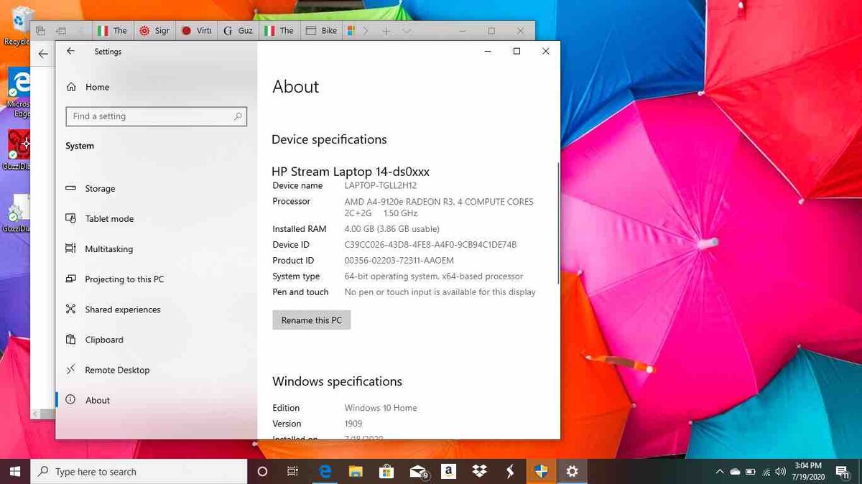Screen dimensions: 862x484
Task: Click Product ID 00356-02203-72311-AAOEM
Action: pyautogui.click(x=399, y=261)
